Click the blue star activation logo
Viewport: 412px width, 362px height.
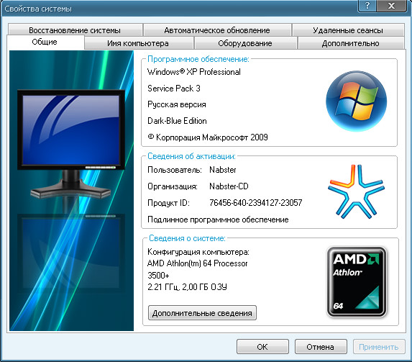coord(356,191)
